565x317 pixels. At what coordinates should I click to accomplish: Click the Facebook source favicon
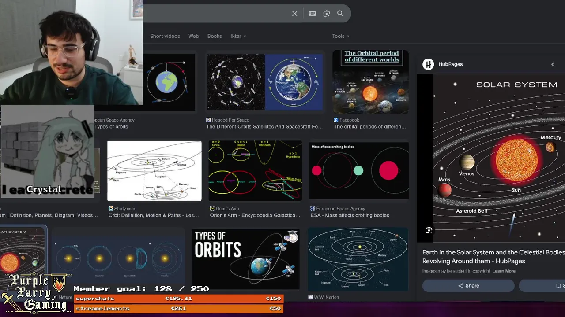tap(336, 120)
